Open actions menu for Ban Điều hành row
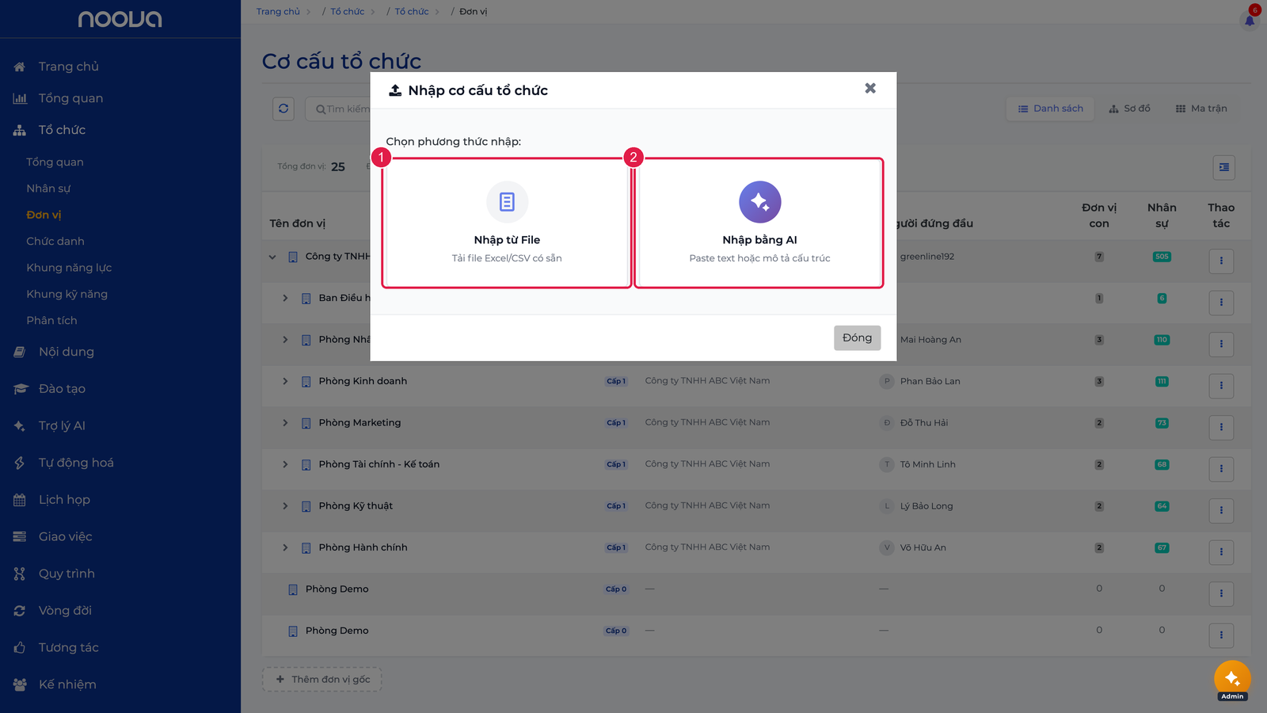Image resolution: width=1267 pixels, height=713 pixels. [x=1221, y=302]
